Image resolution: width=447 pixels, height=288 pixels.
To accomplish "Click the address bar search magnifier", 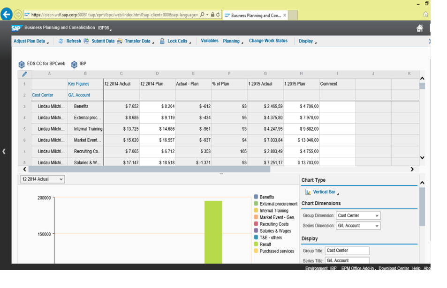I will [x=202, y=15].
